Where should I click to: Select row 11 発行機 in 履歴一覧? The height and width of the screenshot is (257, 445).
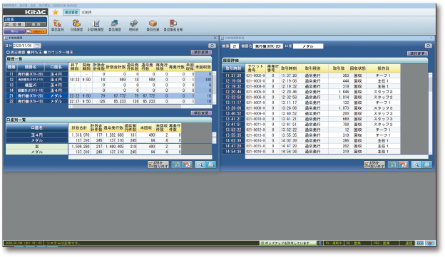pos(109,74)
